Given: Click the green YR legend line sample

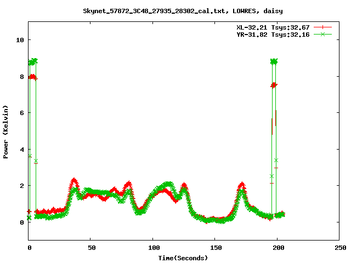Looking at the screenshot, I should [322, 34].
